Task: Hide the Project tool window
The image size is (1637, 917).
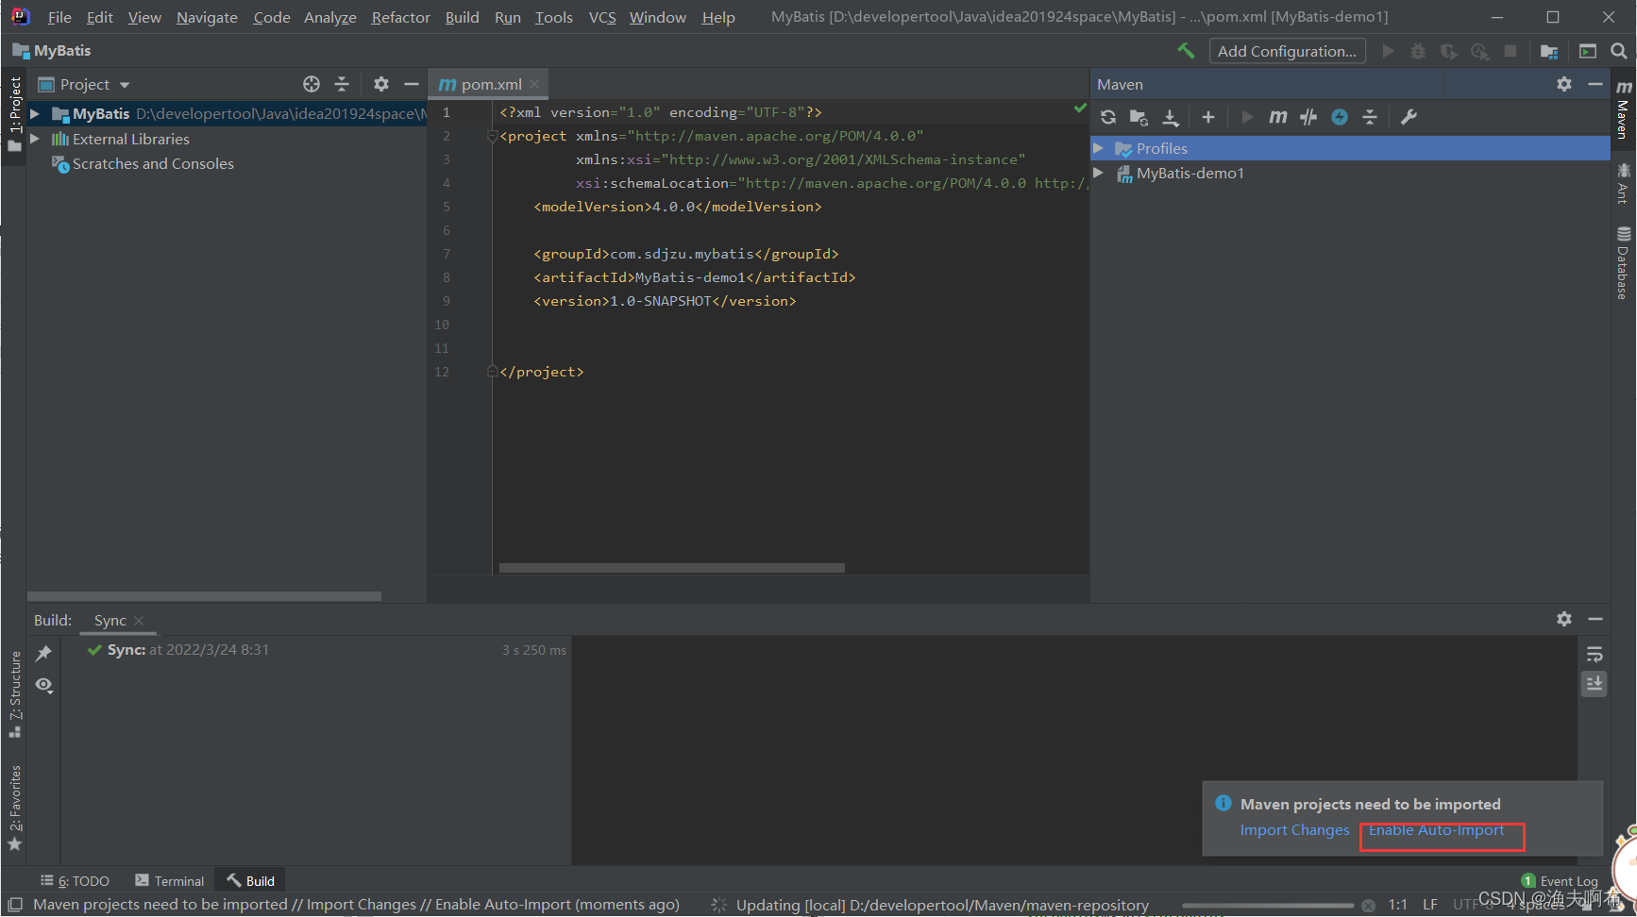Action: click(x=411, y=84)
